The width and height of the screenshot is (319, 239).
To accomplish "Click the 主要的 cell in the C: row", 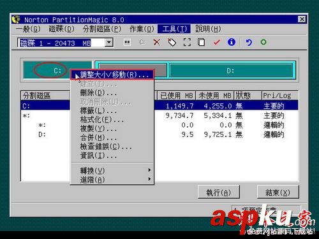I will click(274, 106).
